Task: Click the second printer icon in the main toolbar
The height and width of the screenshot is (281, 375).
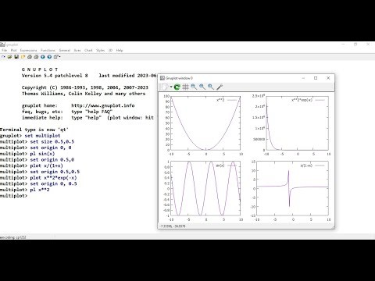Action: (36, 56)
